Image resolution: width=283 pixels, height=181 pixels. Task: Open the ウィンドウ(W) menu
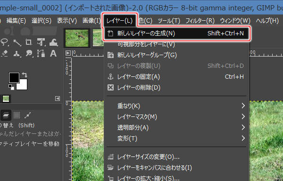[235, 21]
